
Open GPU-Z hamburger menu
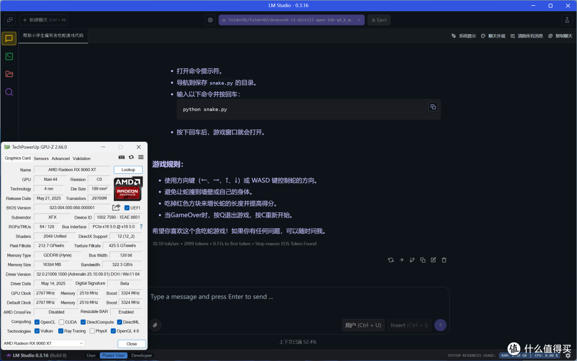point(141,157)
